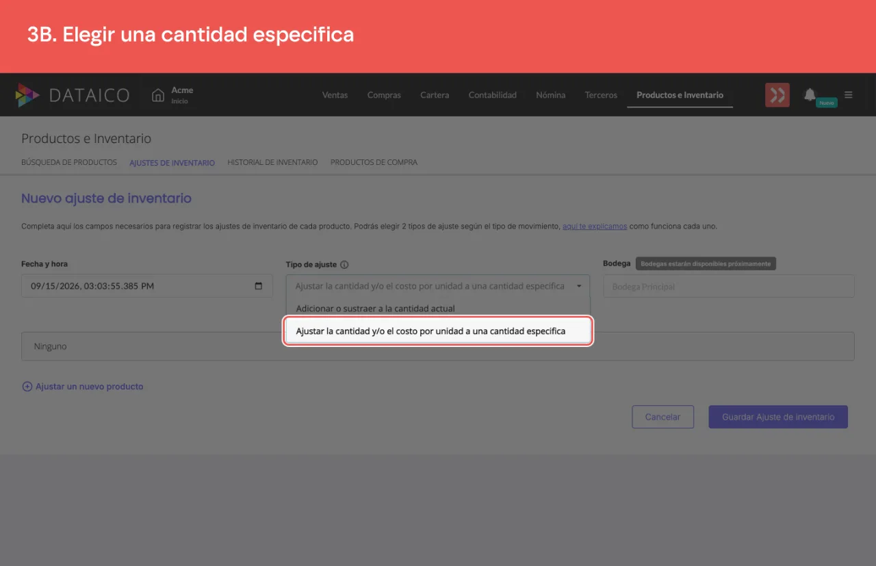Switch to Ajustes de Inventario tab
The height and width of the screenshot is (566, 876).
[172, 163]
